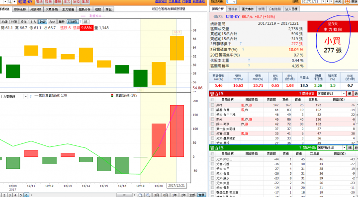Click the 主力 button in top orange bar
The height and width of the screenshot is (197, 358).
[67, 2]
